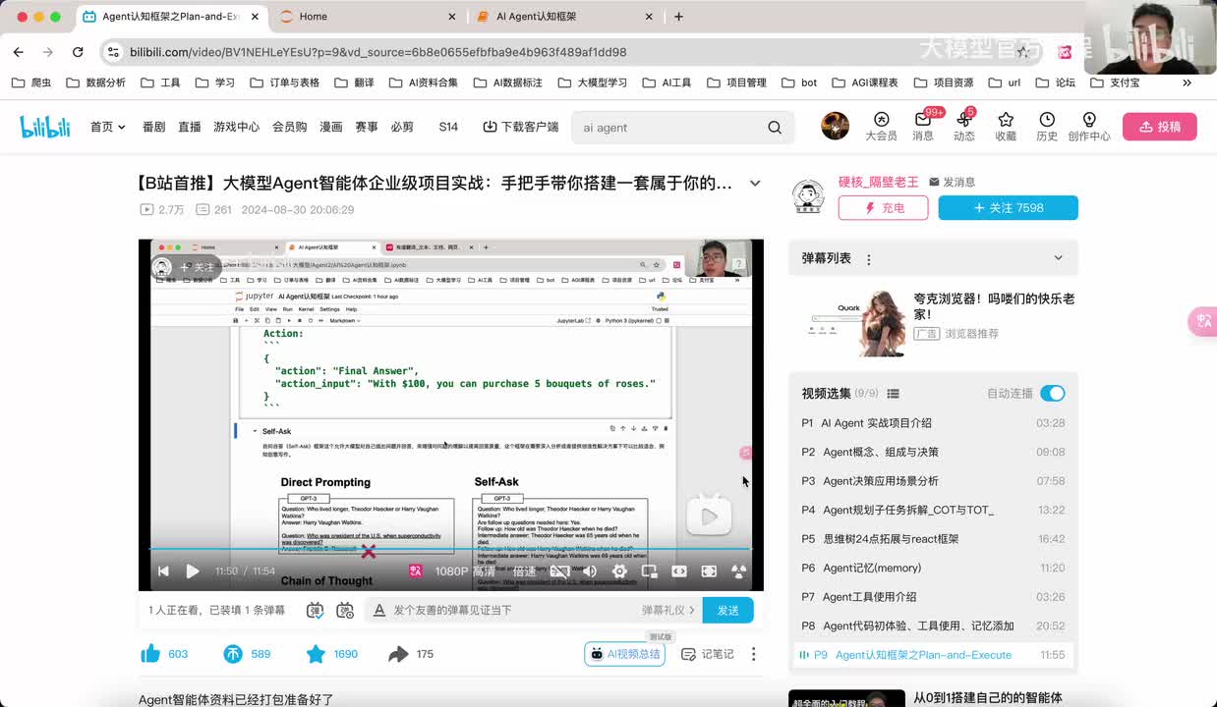Open 硬核_隔壁老王 uploader avatar
Viewport: 1217px width, 707px height.
pos(808,196)
